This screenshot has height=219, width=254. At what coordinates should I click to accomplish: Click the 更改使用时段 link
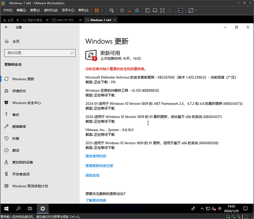[x=96, y=156]
